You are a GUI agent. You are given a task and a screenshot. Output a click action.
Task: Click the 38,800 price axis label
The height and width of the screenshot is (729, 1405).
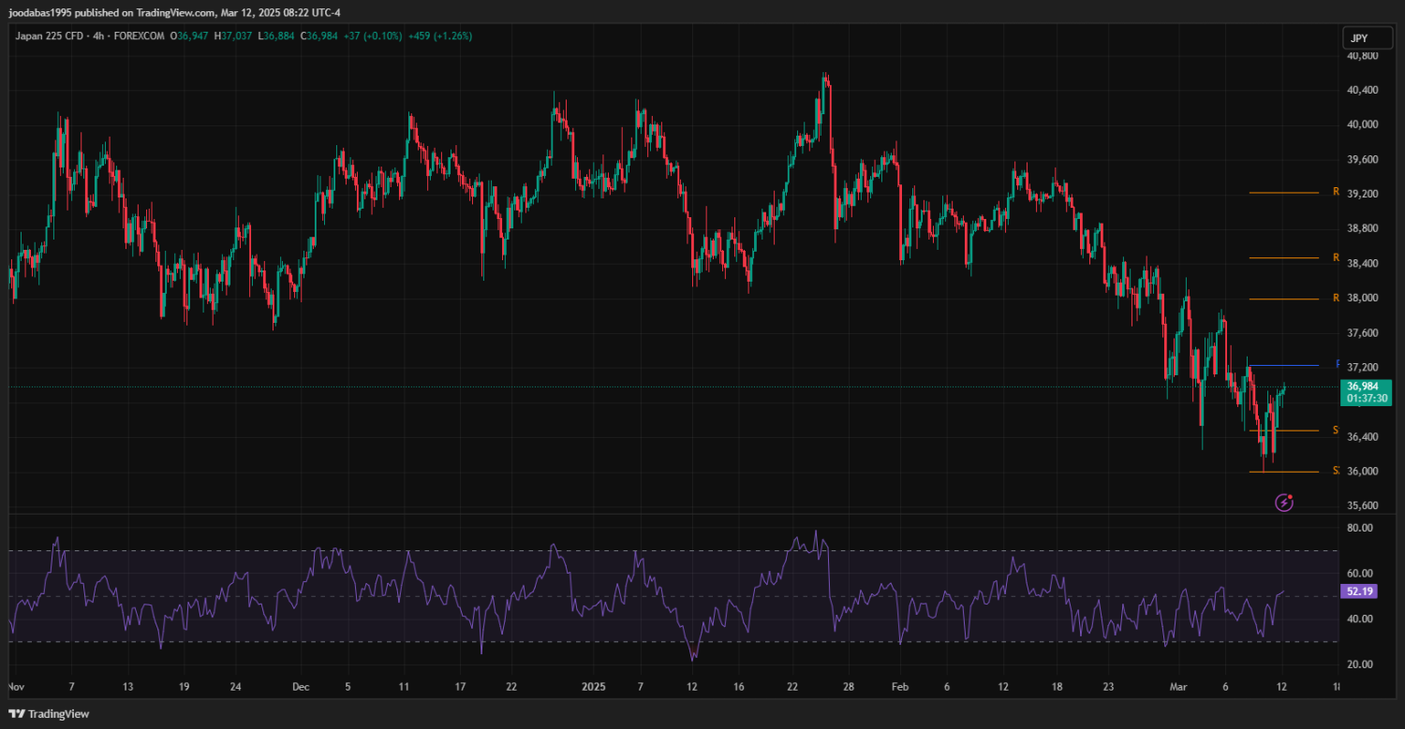pos(1362,228)
